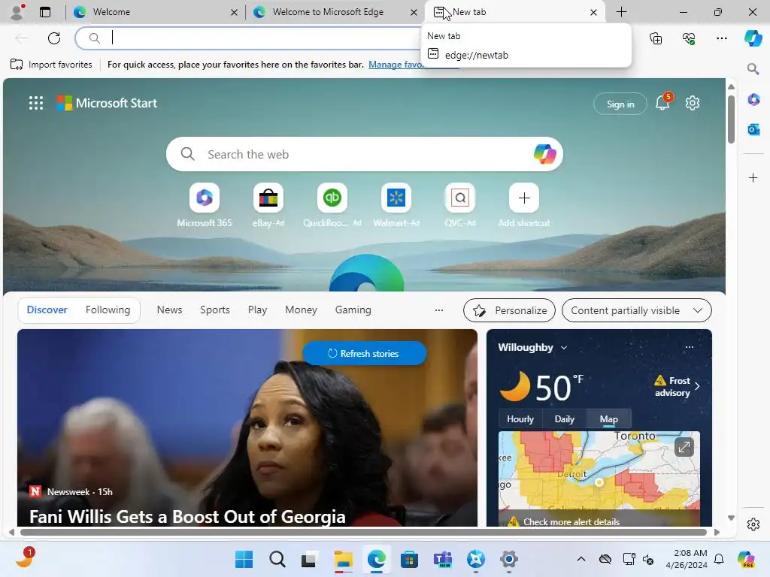
Task: Select the Discover feed tab
Action: pos(47,310)
